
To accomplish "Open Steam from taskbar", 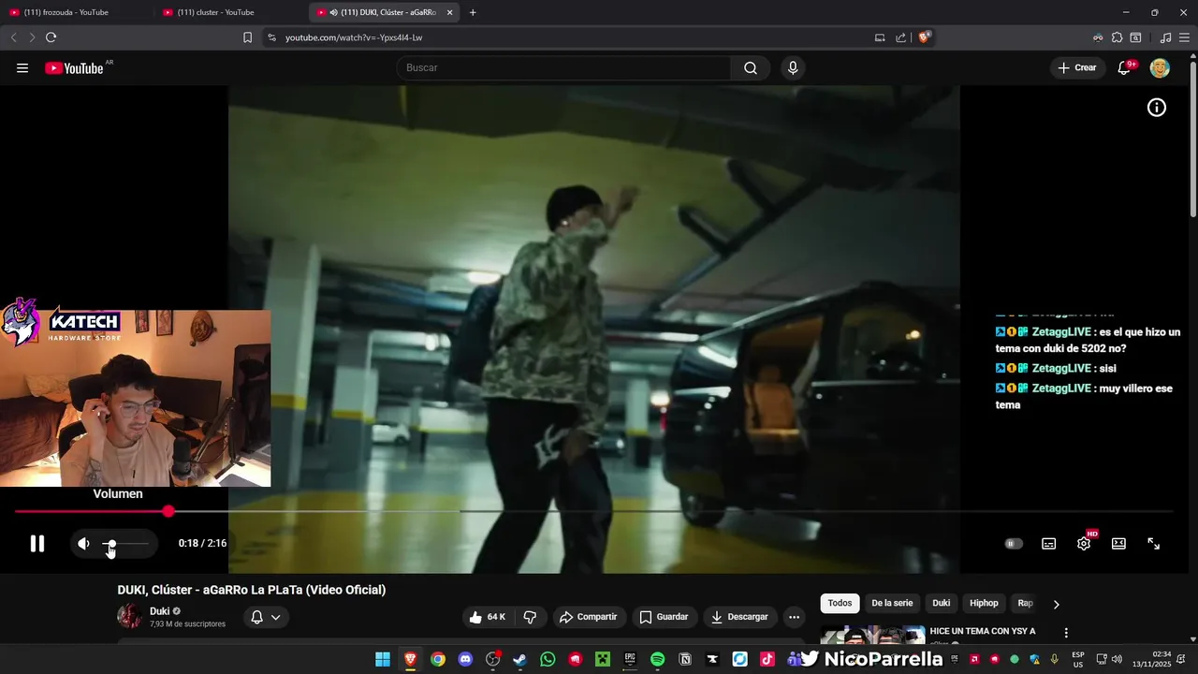I will [519, 659].
